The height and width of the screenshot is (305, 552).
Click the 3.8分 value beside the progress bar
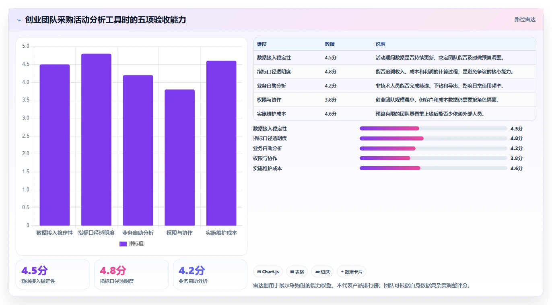click(517, 158)
